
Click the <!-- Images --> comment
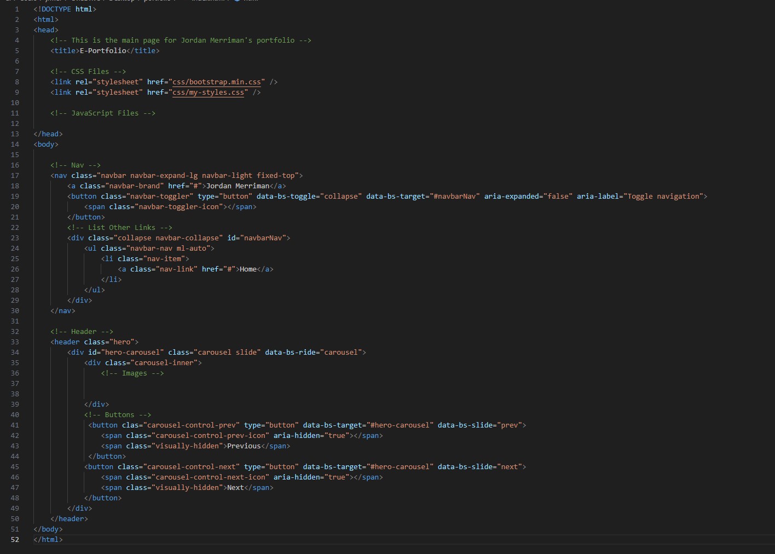point(132,373)
